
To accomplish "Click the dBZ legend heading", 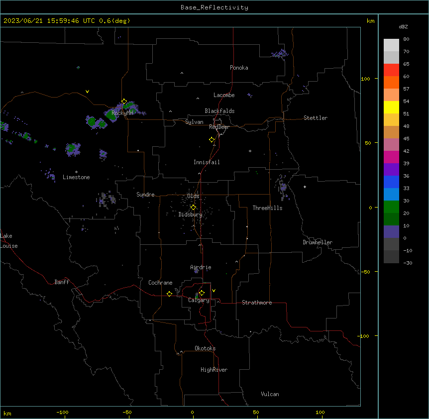I will click(403, 26).
